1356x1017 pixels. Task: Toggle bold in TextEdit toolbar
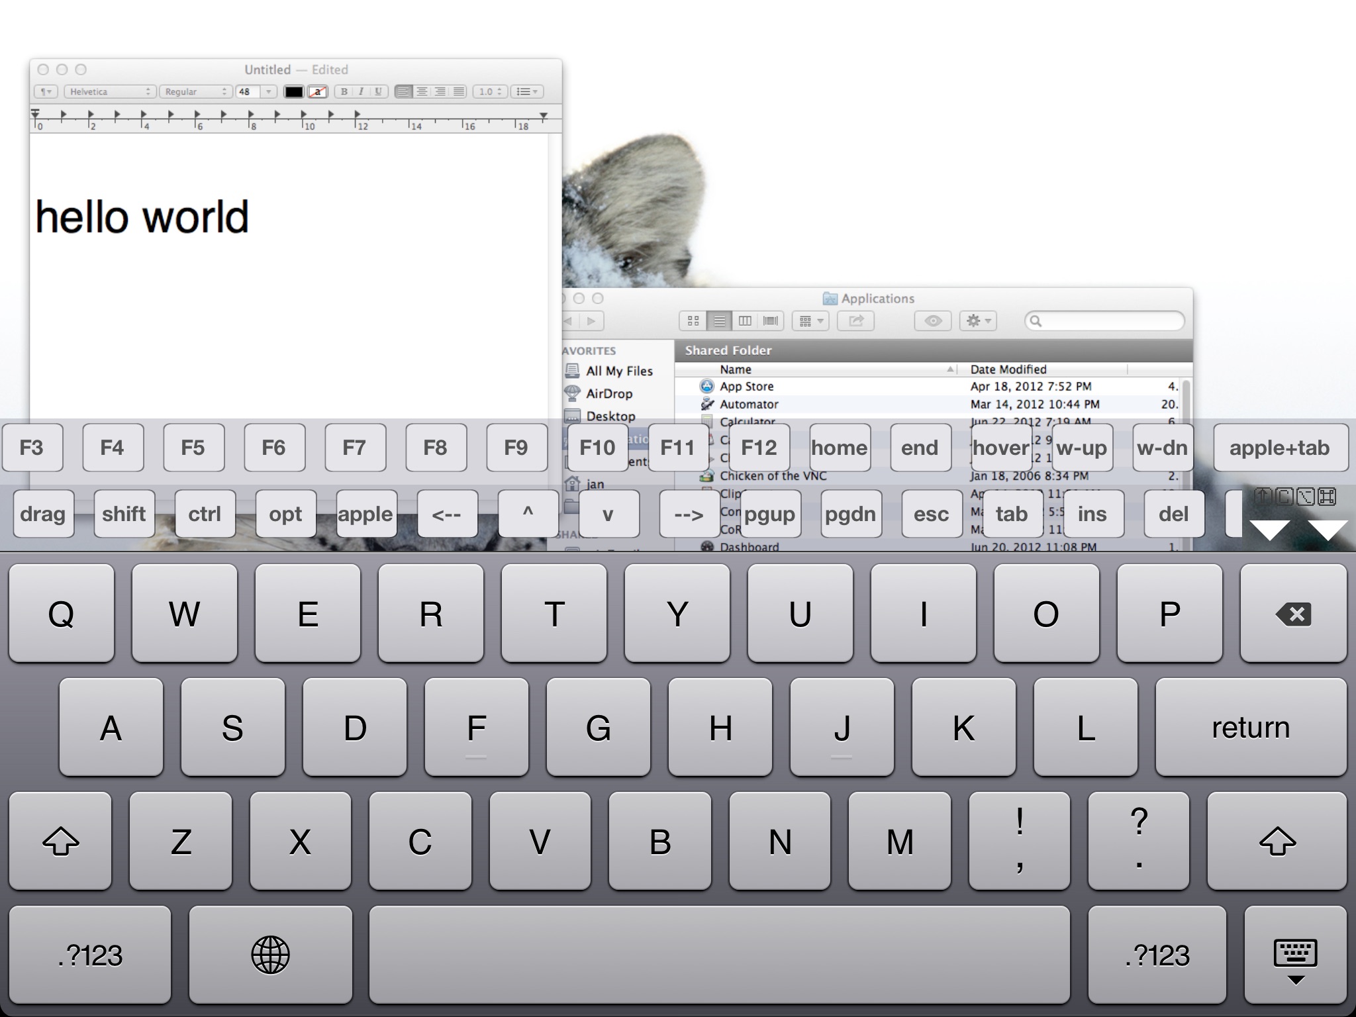[344, 91]
